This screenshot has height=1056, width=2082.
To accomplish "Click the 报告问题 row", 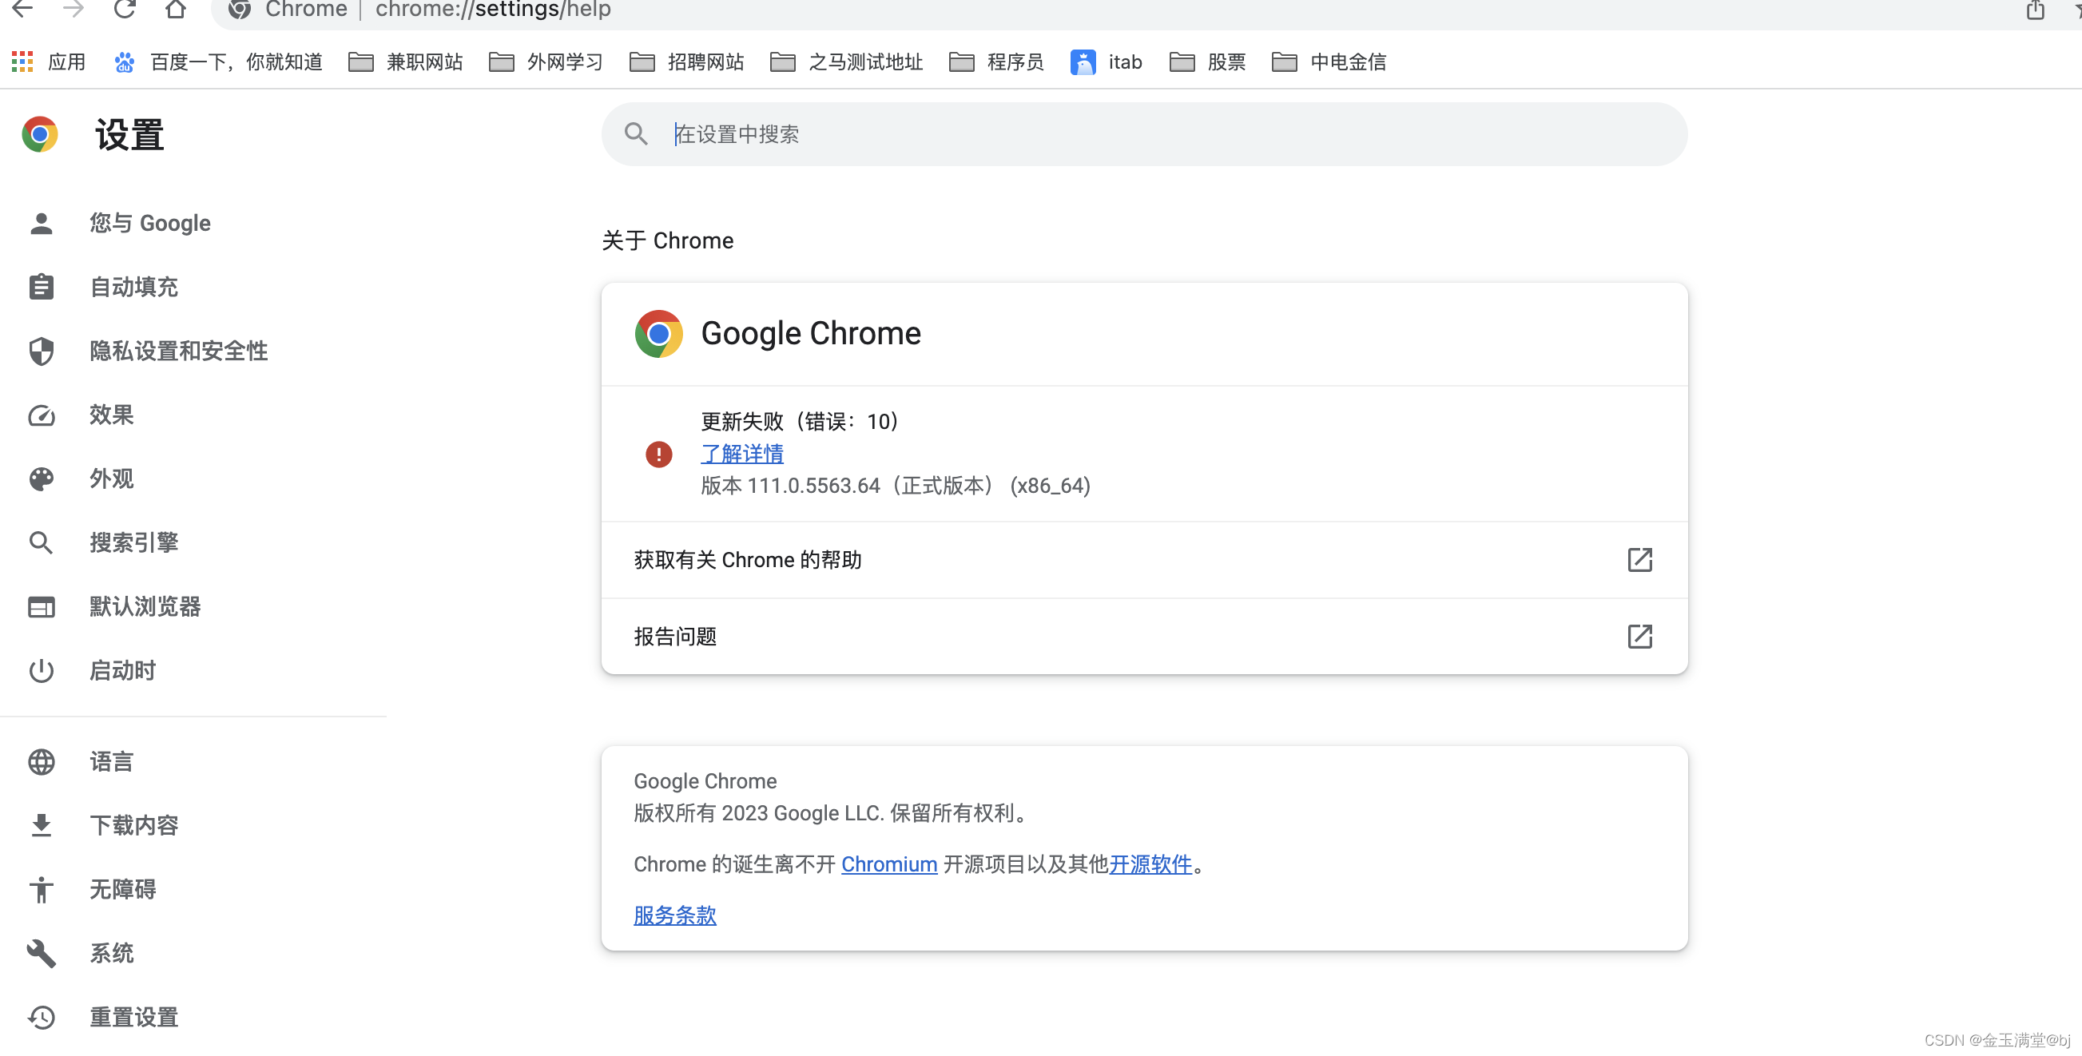I will click(x=1143, y=637).
